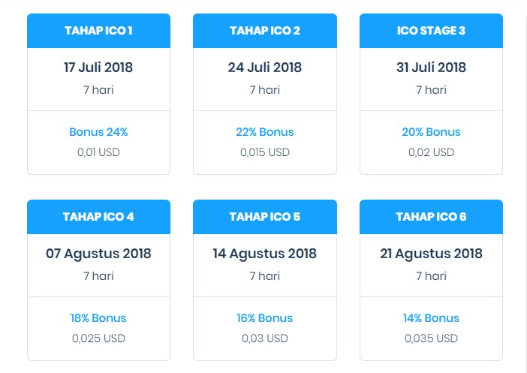Click the 31 Juli 2018 date
The image size is (527, 373).
coord(431,68)
